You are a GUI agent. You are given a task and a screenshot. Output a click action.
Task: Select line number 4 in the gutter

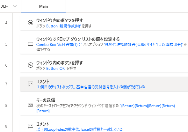click(6, 23)
